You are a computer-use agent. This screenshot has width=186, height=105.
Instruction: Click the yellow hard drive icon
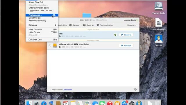(x=55, y=46)
